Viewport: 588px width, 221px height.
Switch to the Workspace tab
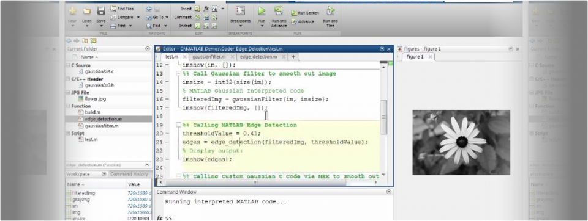click(78, 174)
